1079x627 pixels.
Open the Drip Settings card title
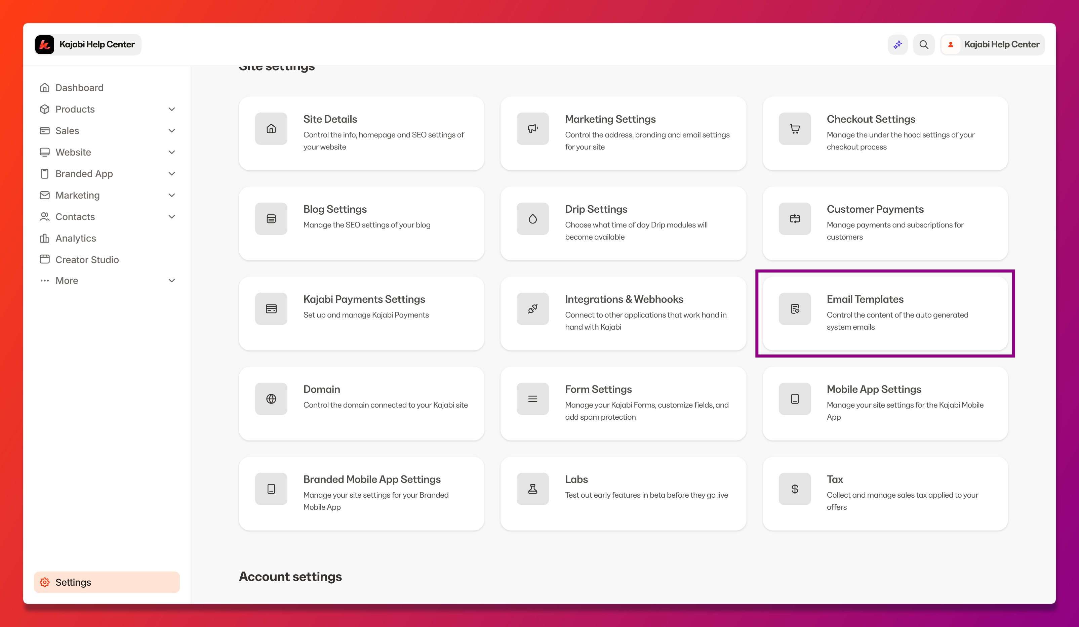pyautogui.click(x=596, y=209)
